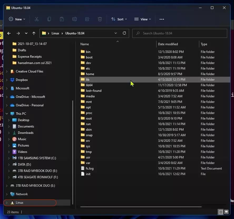Image resolution: width=234 pixels, height=219 pixels.
Task: Select the mnt folder
Action: click(155, 102)
